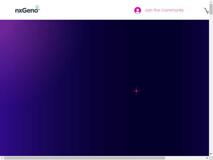This screenshot has height=160, width=213.
Task: Open the shopping cart
Action: [x=207, y=11]
